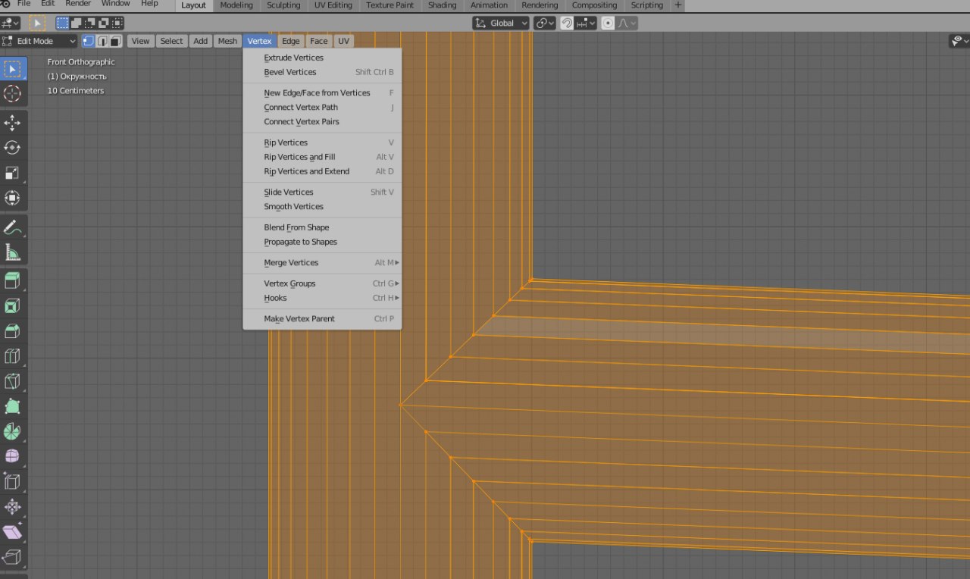Viewport: 970px width, 579px height.
Task: Toggle proportional editing button
Action: coord(608,23)
